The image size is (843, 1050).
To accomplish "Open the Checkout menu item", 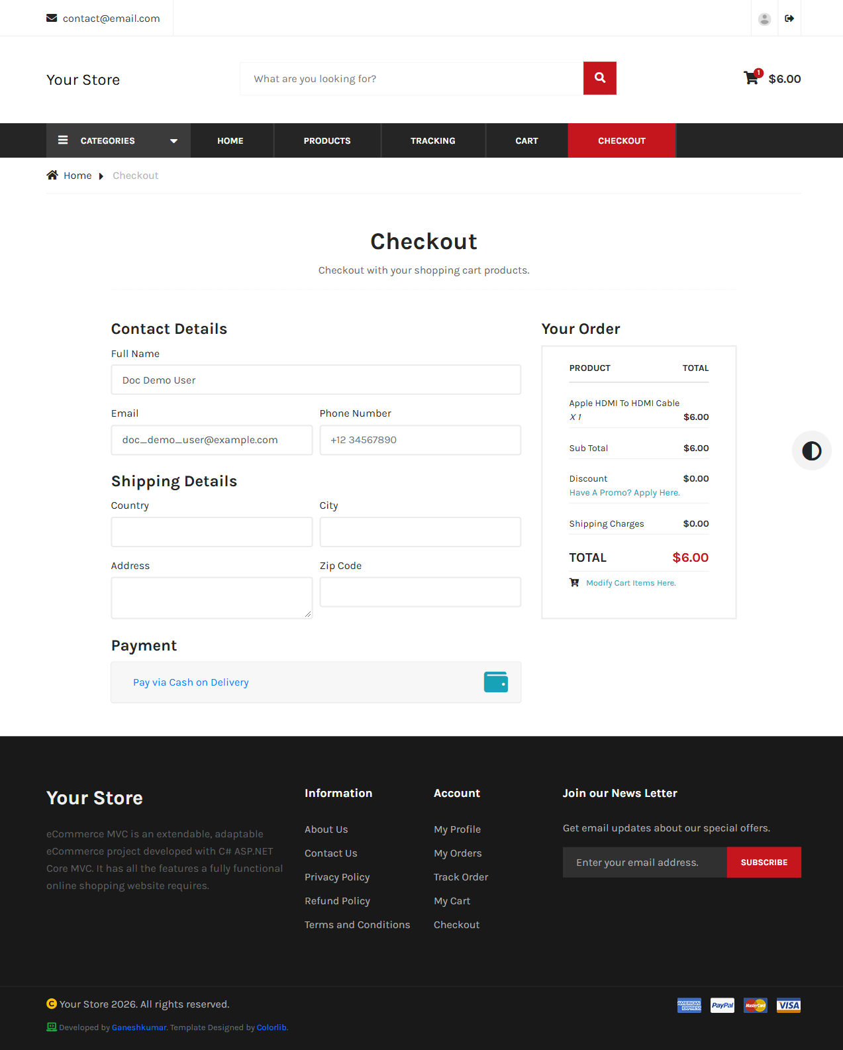I will [x=622, y=140].
